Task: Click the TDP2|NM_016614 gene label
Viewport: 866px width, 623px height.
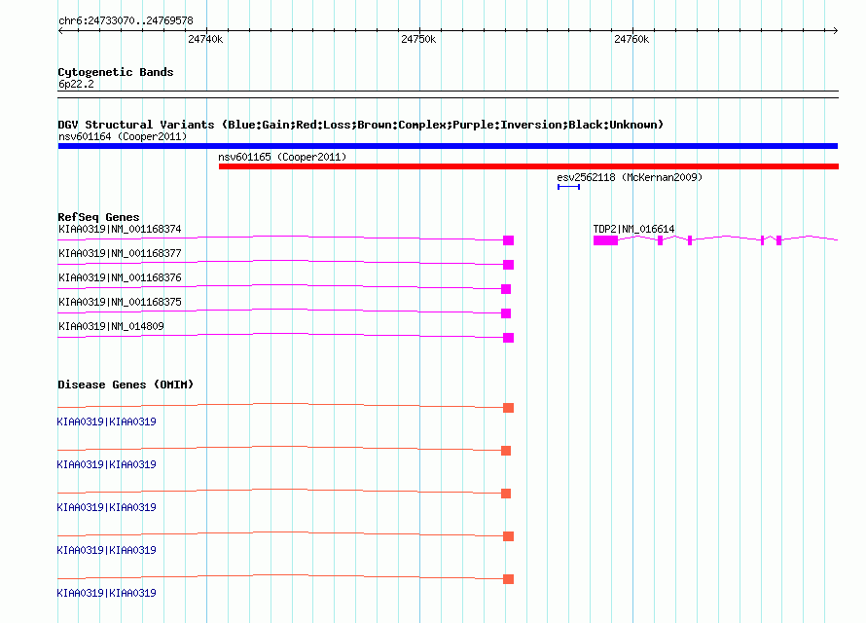Action: coord(633,229)
